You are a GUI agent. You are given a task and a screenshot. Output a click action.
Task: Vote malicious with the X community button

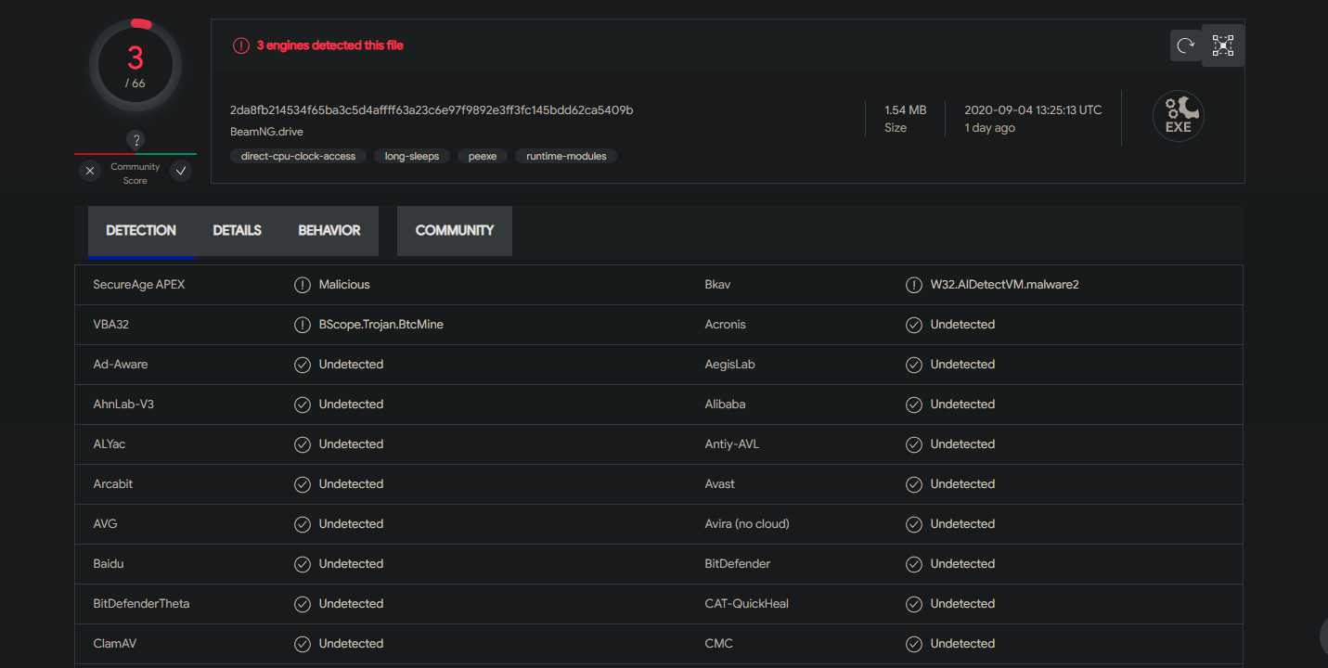tap(89, 171)
